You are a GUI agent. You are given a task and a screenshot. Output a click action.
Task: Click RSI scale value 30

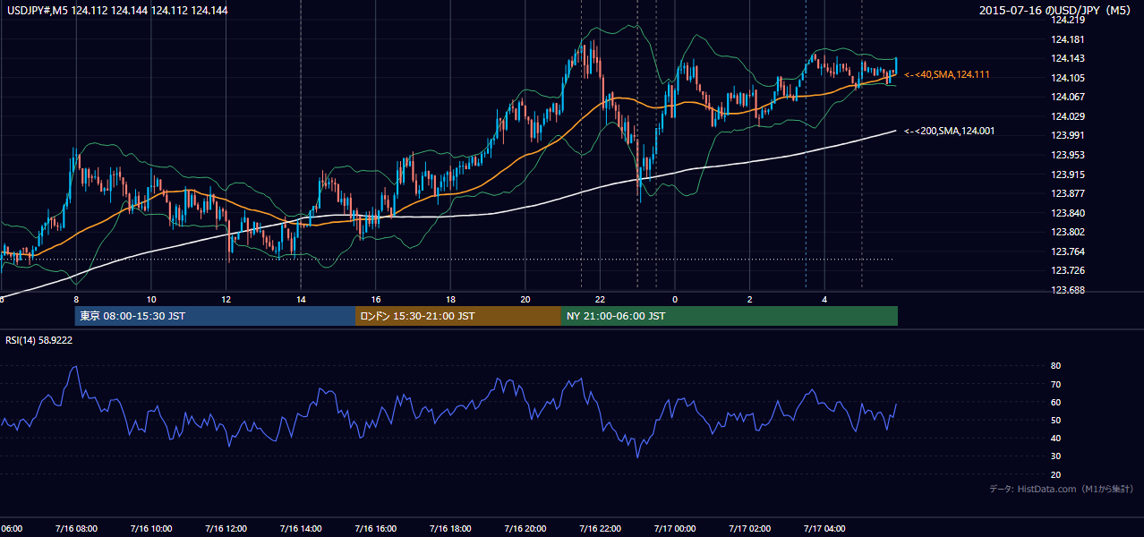point(1055,456)
